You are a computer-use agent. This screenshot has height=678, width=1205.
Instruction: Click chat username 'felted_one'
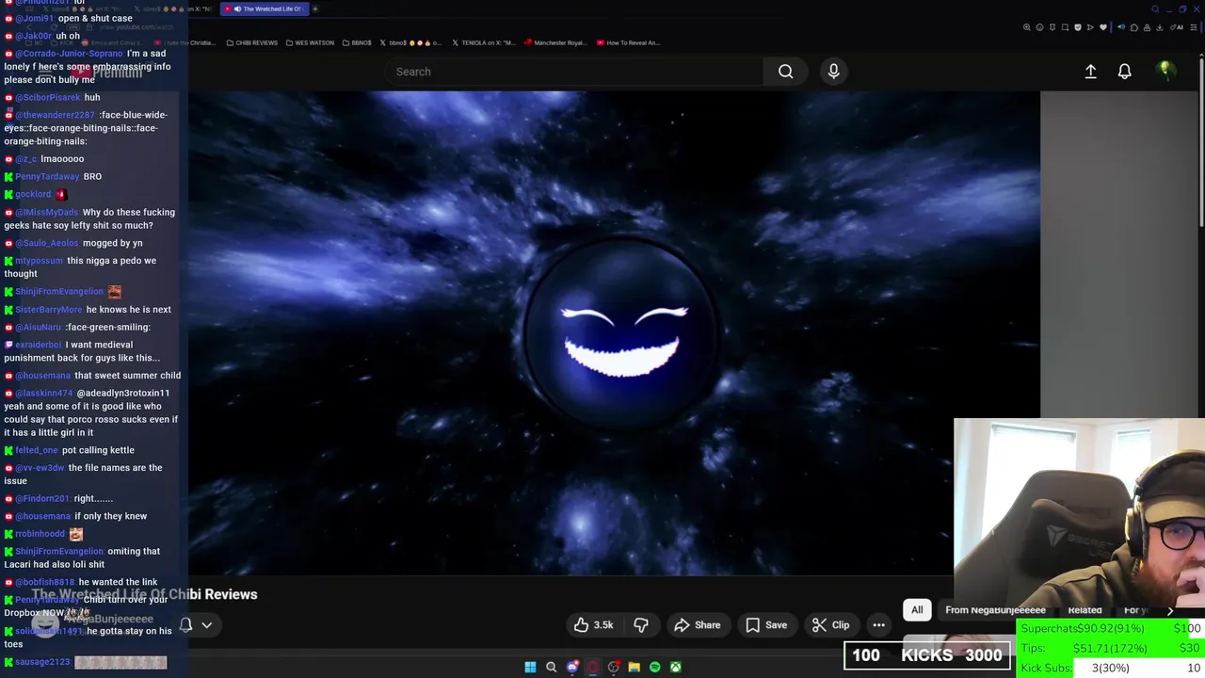coord(37,450)
